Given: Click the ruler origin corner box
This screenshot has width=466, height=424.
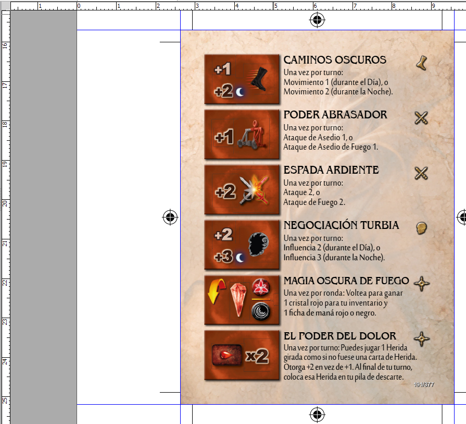Looking at the screenshot, I should tap(6, 6).
